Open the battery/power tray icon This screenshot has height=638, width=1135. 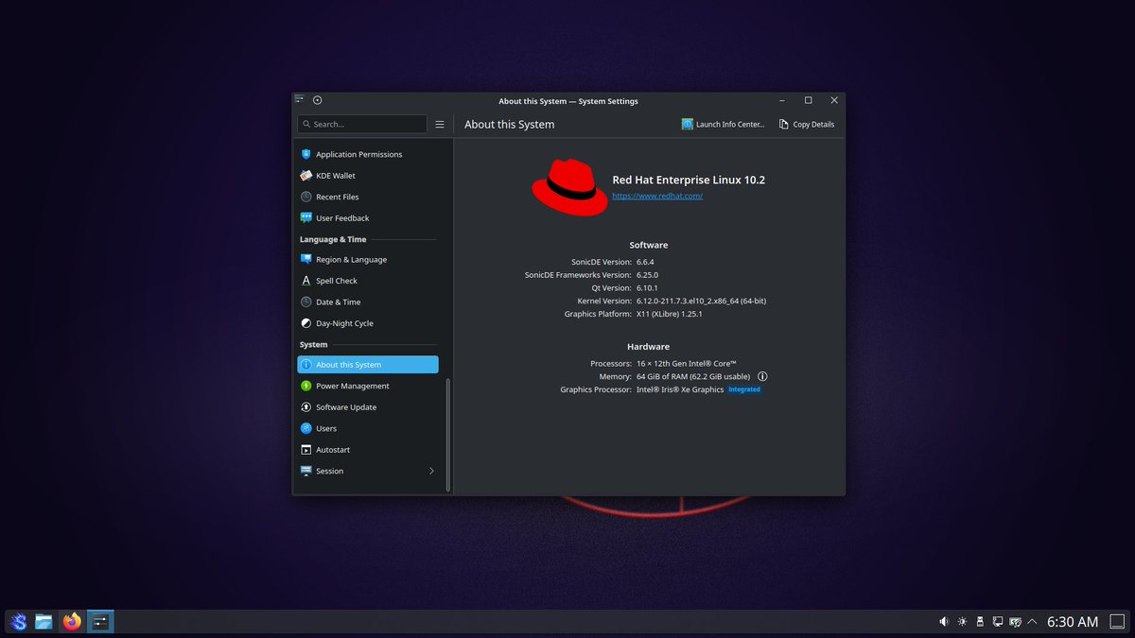(x=1015, y=622)
